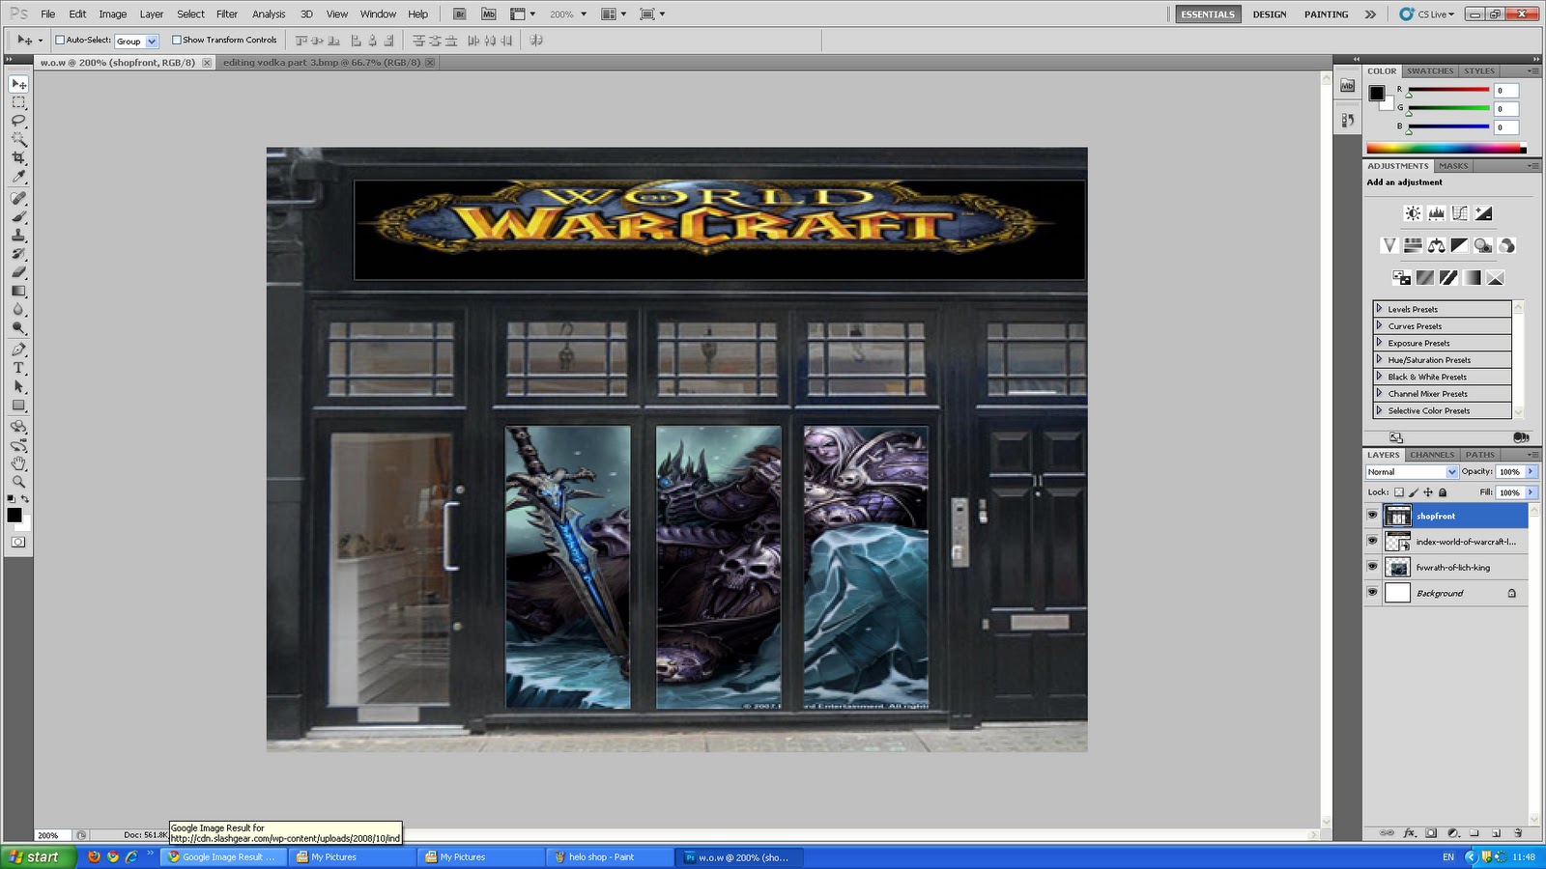Hide the index-world-of-warcraft layer
The width and height of the screenshot is (1546, 869).
pos(1372,541)
